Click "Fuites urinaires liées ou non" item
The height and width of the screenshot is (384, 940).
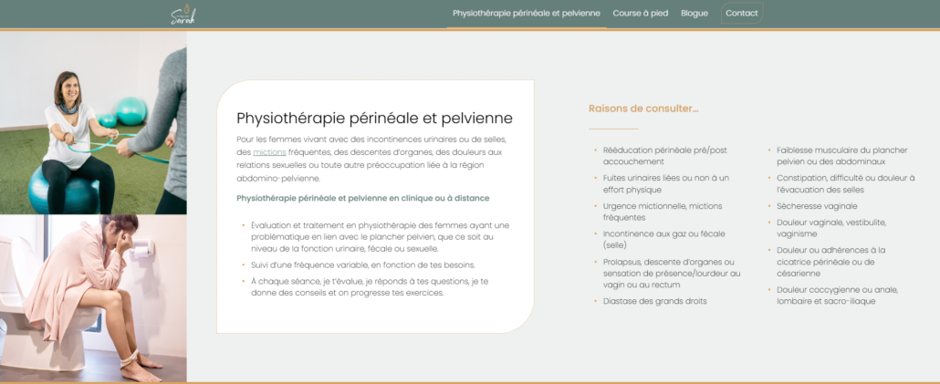(665, 183)
